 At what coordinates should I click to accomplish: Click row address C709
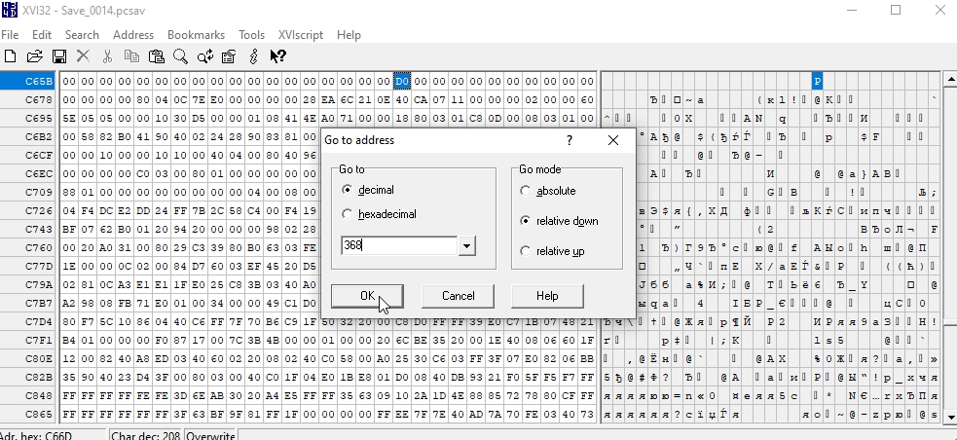28,192
